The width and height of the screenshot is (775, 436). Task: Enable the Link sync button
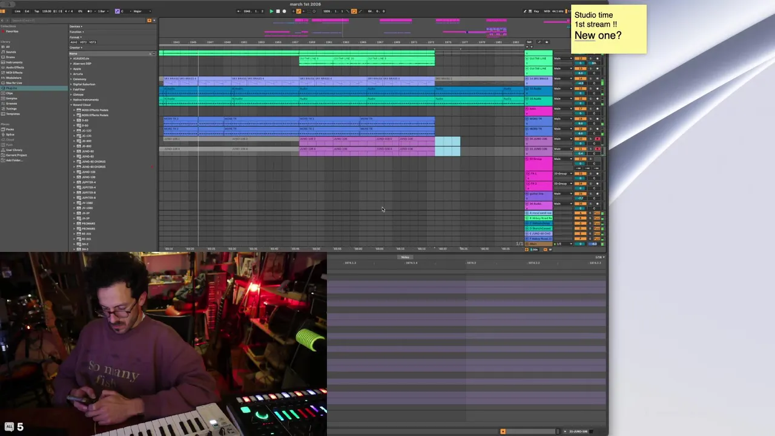tap(17, 11)
